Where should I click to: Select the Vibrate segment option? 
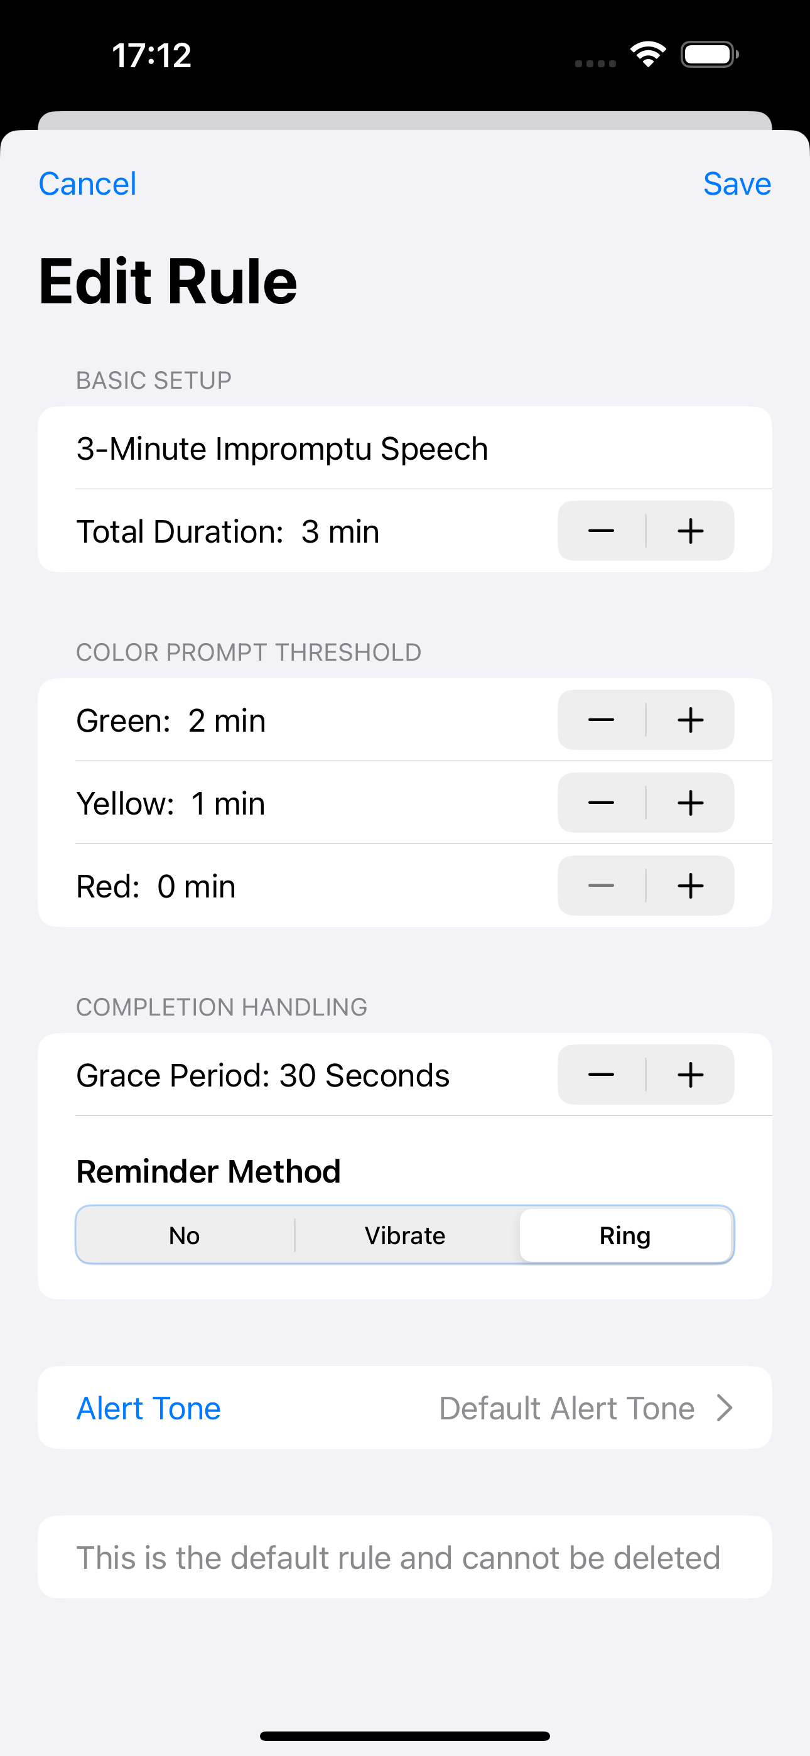(x=404, y=1235)
